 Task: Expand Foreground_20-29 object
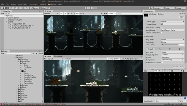tap(8, 24)
